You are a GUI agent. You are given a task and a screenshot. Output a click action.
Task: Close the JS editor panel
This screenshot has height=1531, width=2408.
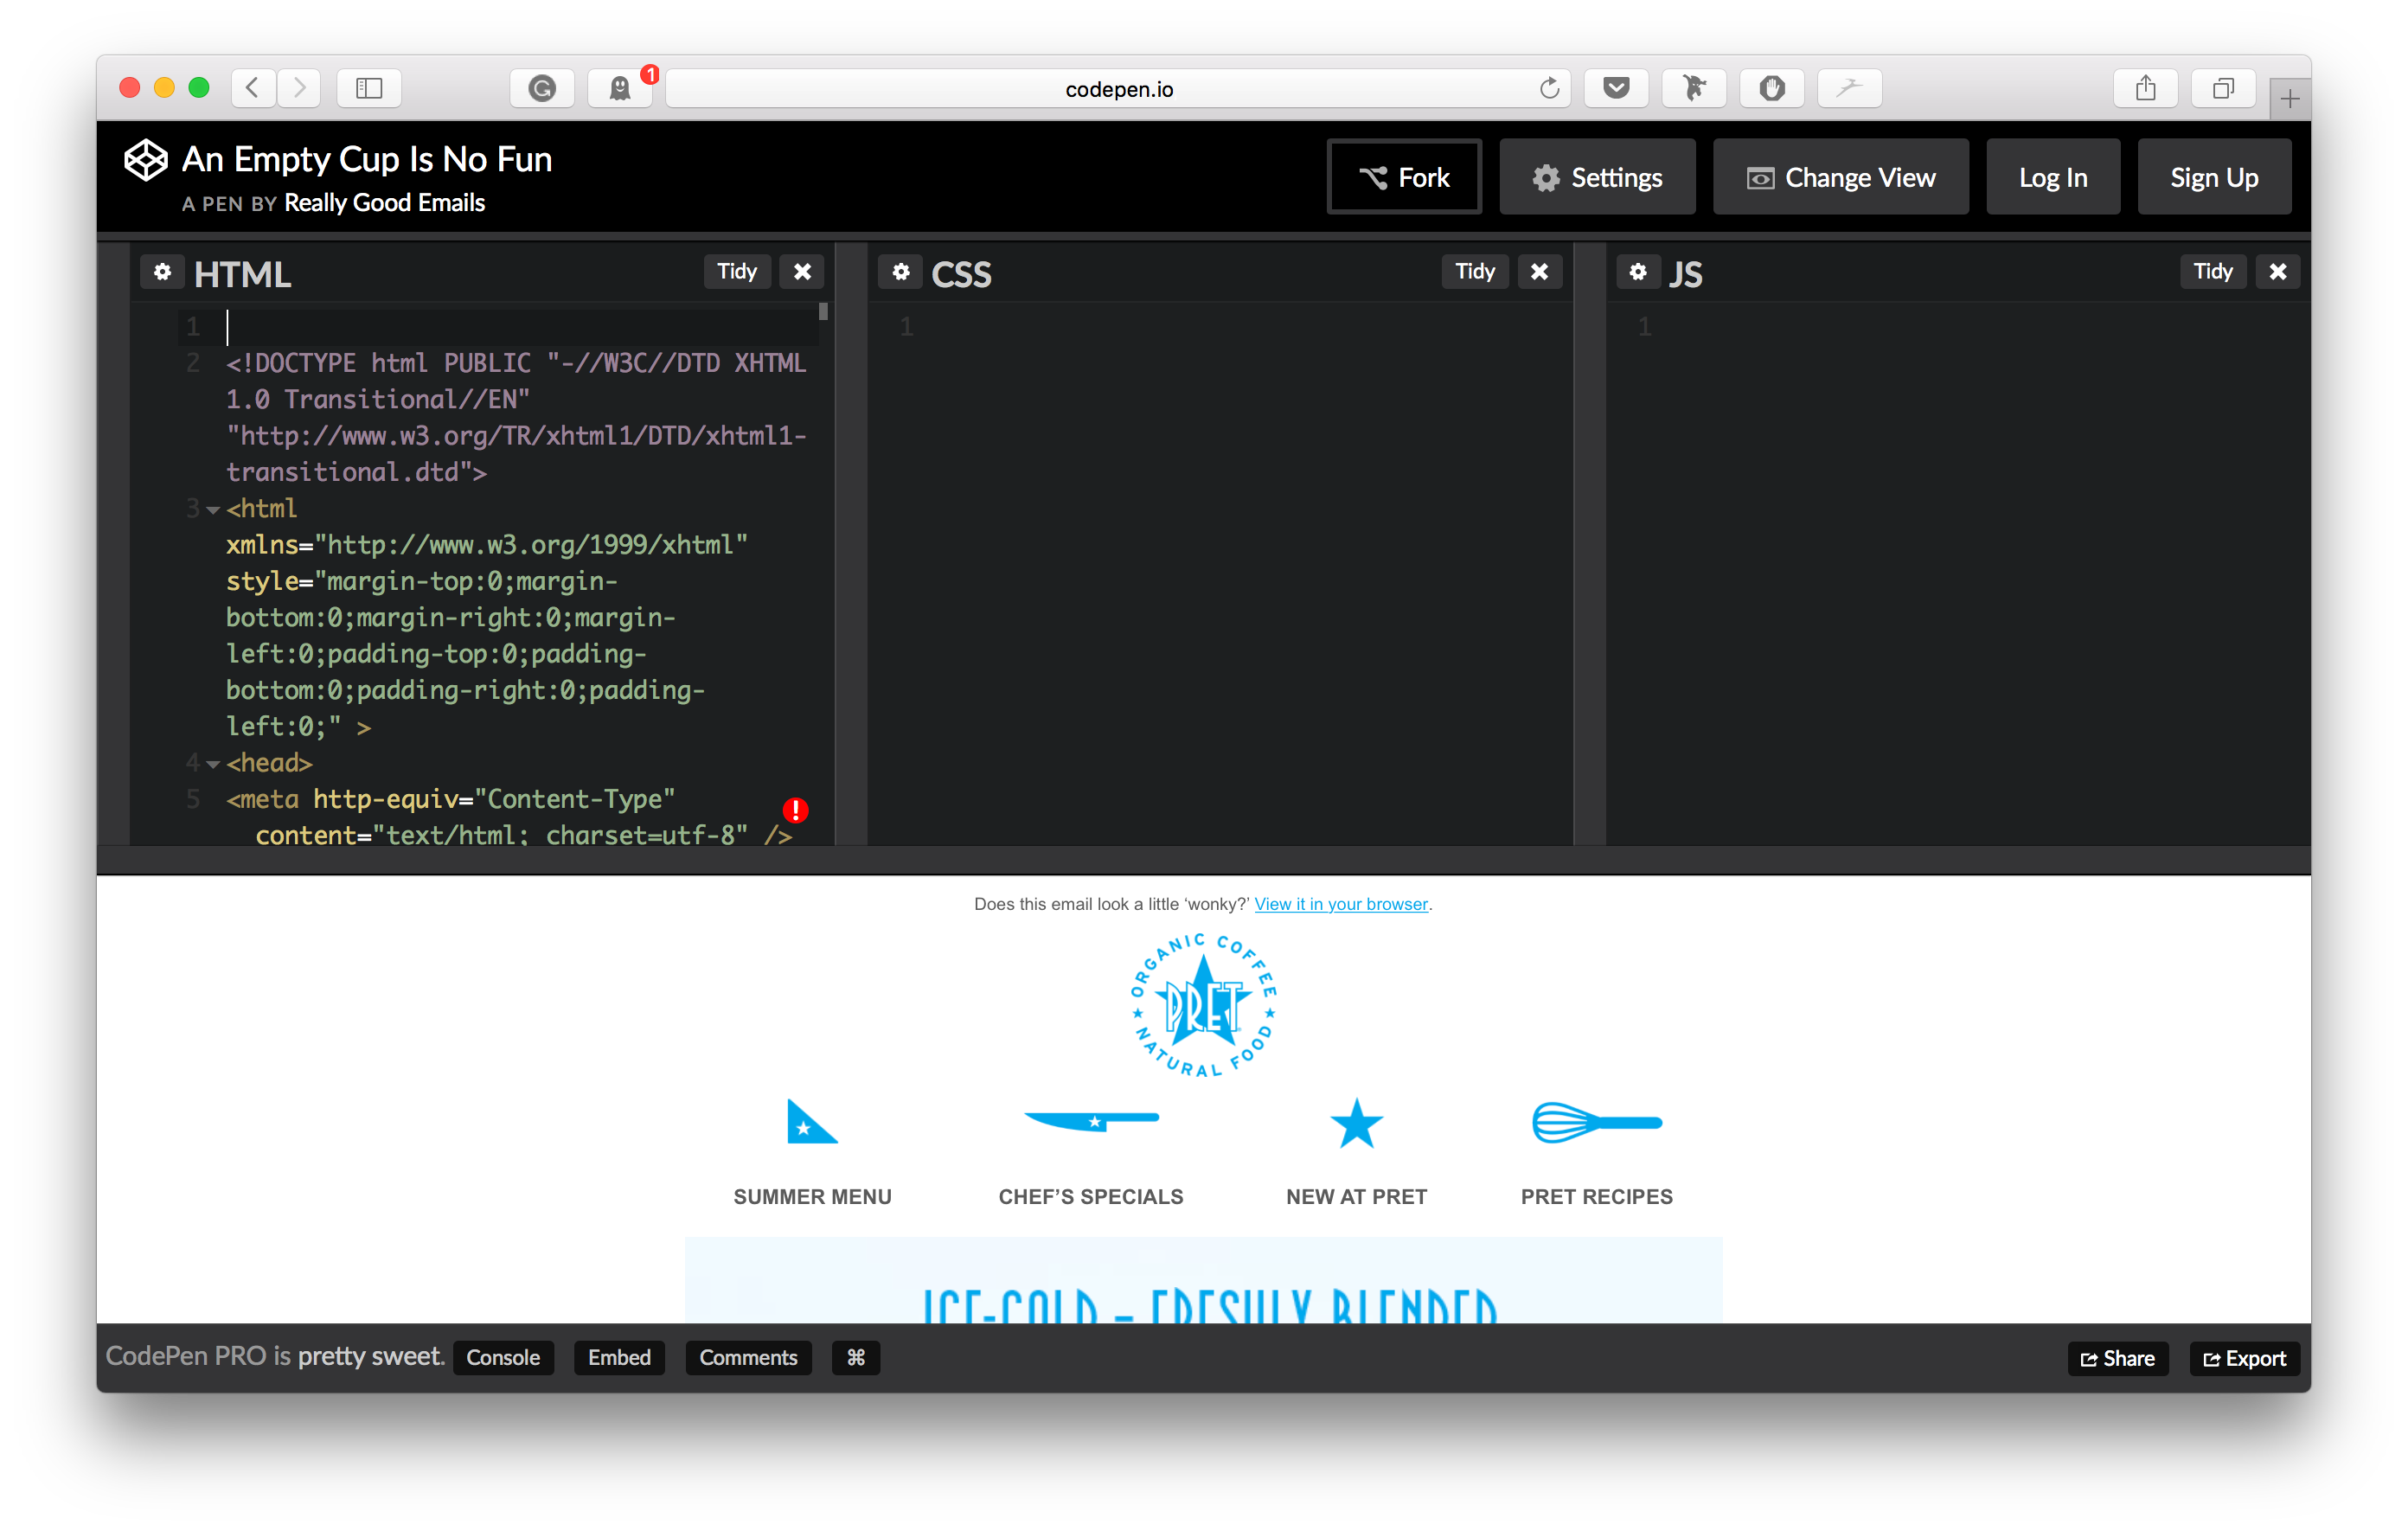point(2277,271)
